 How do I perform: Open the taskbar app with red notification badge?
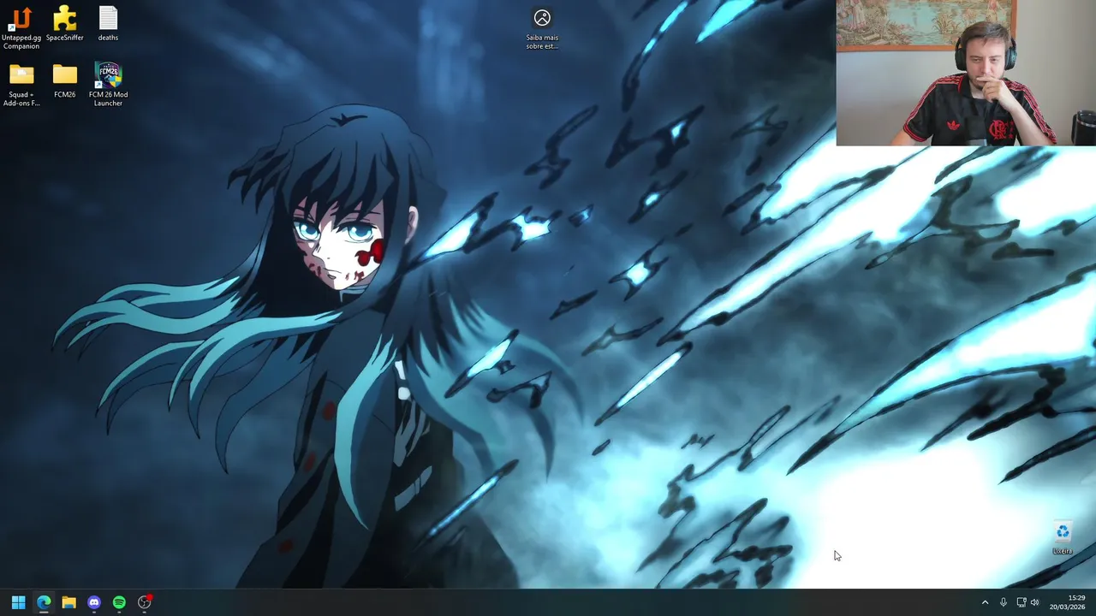(145, 602)
